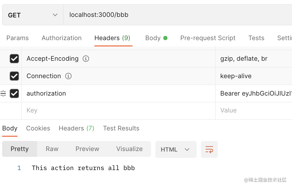Click drag handle on authorization row
292x188 pixels.
click(x=3, y=93)
